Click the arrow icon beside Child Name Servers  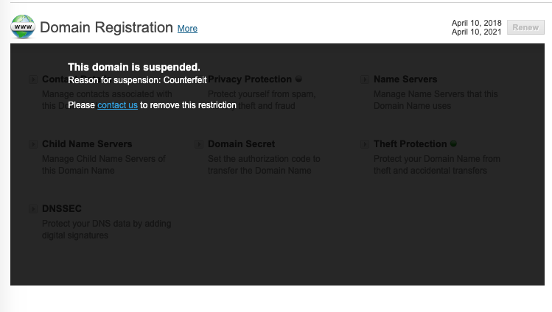pyautogui.click(x=33, y=144)
